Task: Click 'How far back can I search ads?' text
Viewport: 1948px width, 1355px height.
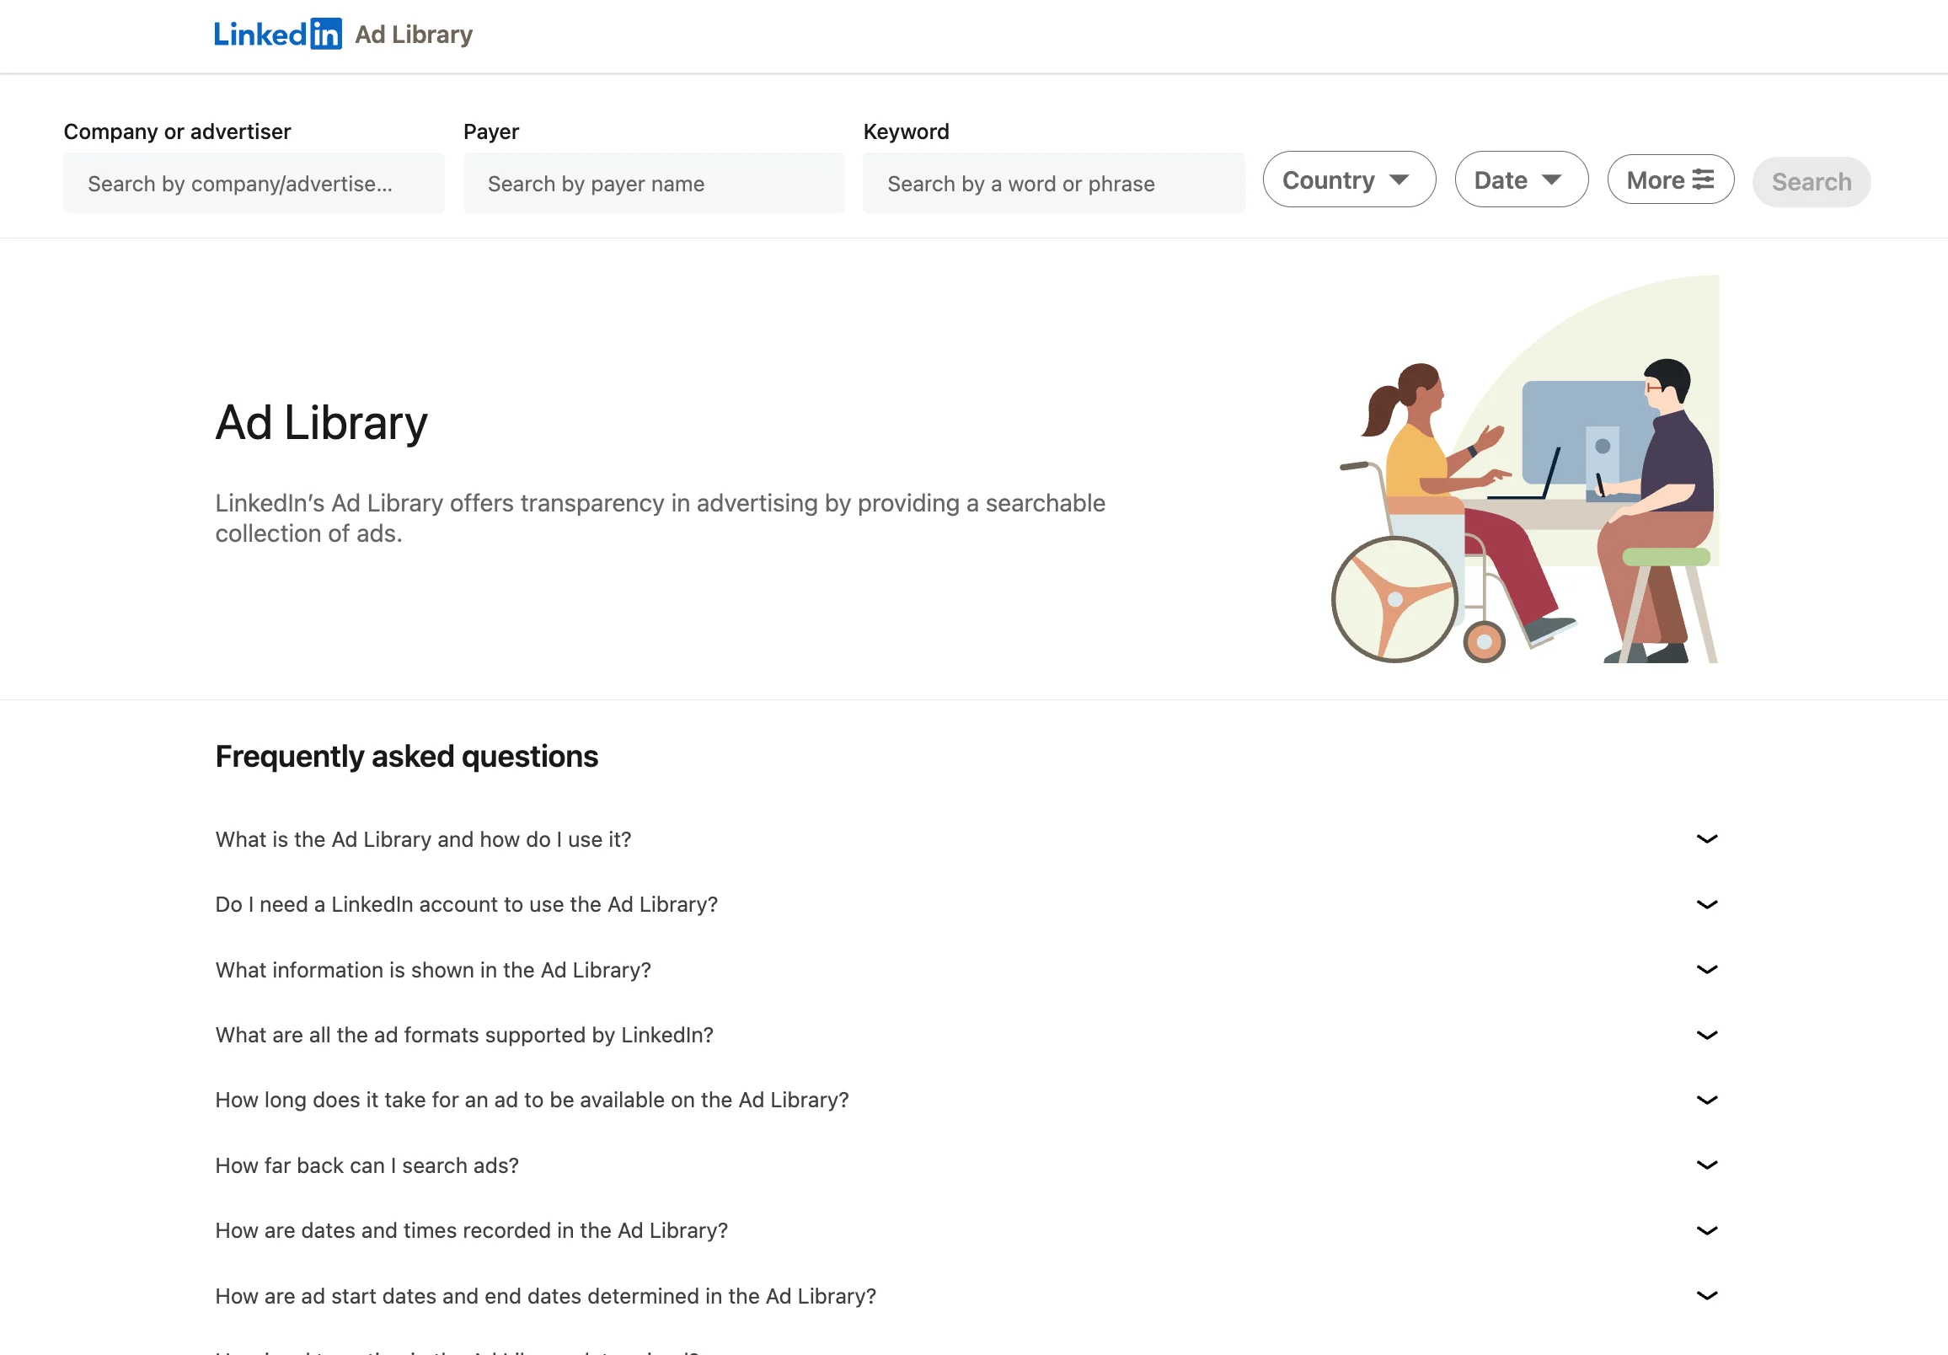Action: 367,1165
